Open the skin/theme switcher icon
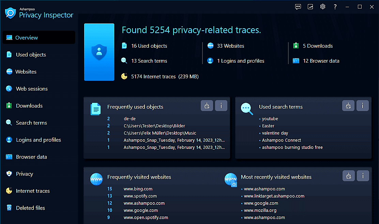 pyautogui.click(x=310, y=7)
